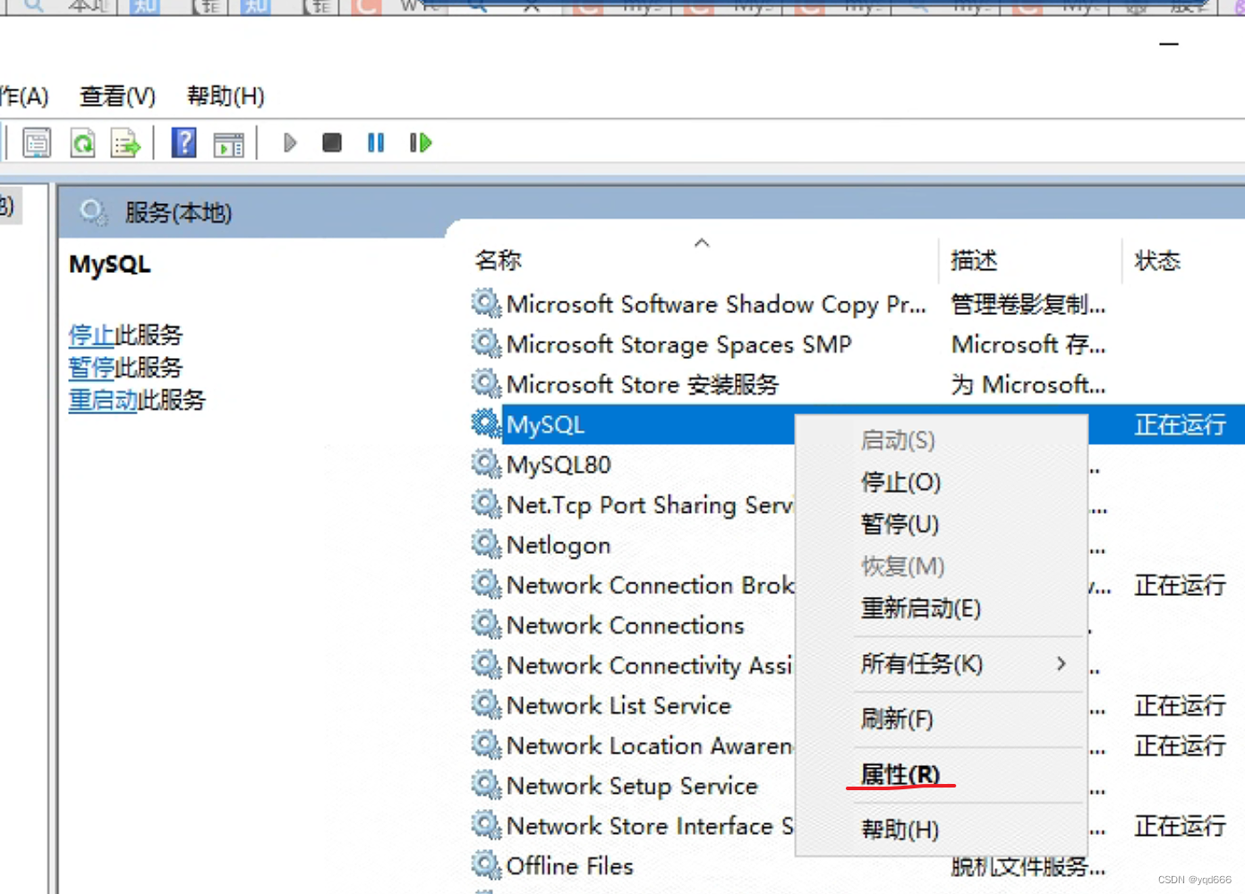Expand the 所有任务(K) submenu arrow

click(x=1061, y=664)
